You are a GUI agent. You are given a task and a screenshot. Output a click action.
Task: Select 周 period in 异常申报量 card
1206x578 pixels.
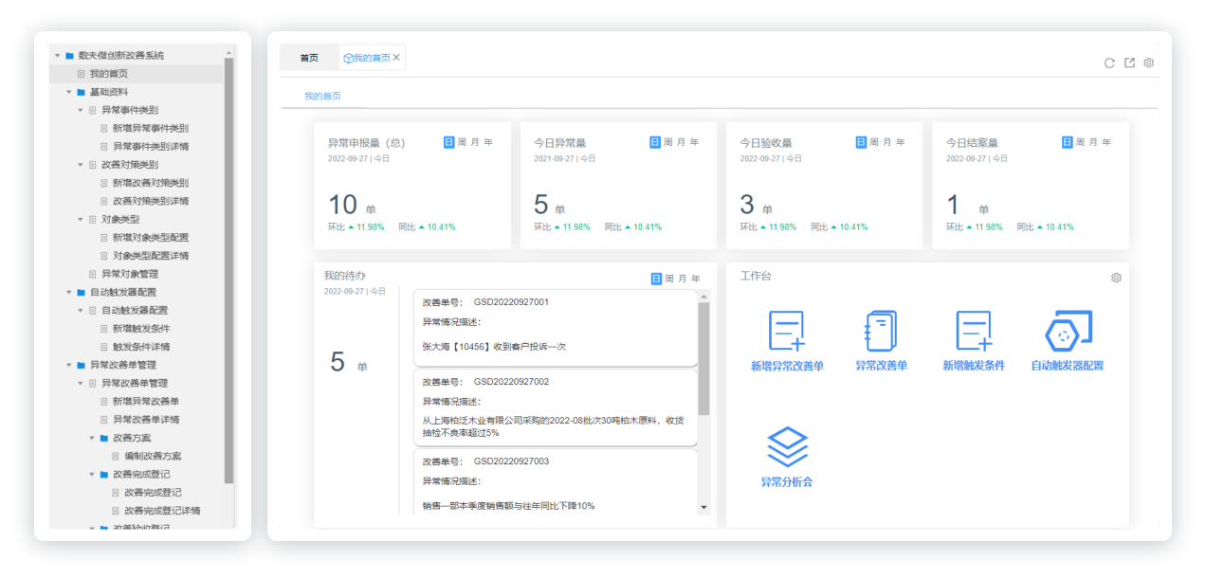pyautogui.click(x=462, y=142)
